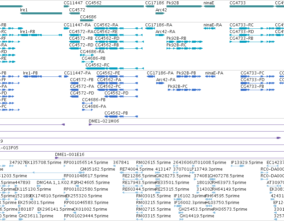Select the CG4562-RD transcript label
This screenshot has height=221, width=284.
107,38
